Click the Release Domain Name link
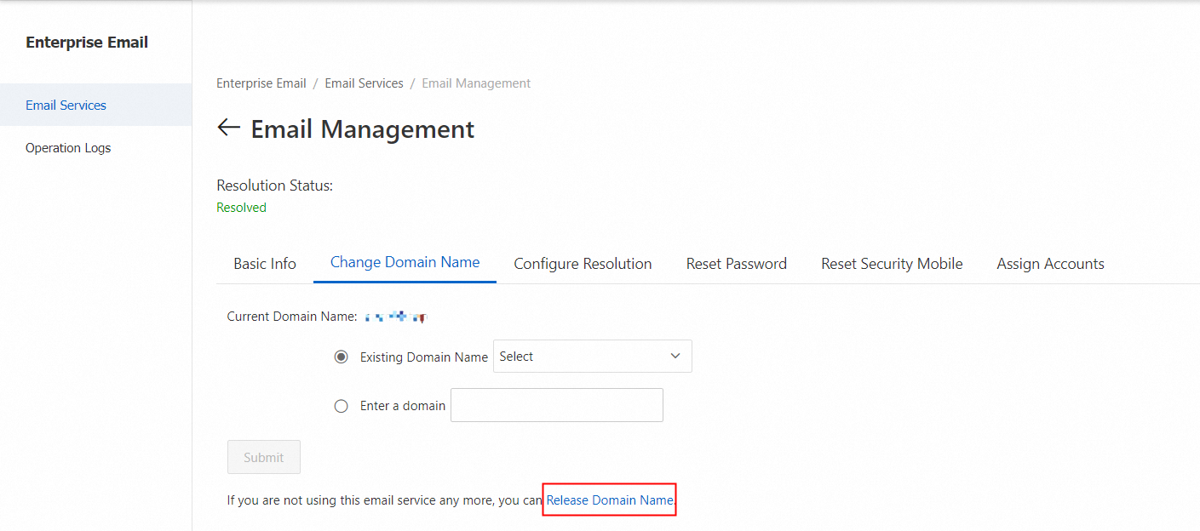Screen dimensions: 1200x531 [610, 500]
